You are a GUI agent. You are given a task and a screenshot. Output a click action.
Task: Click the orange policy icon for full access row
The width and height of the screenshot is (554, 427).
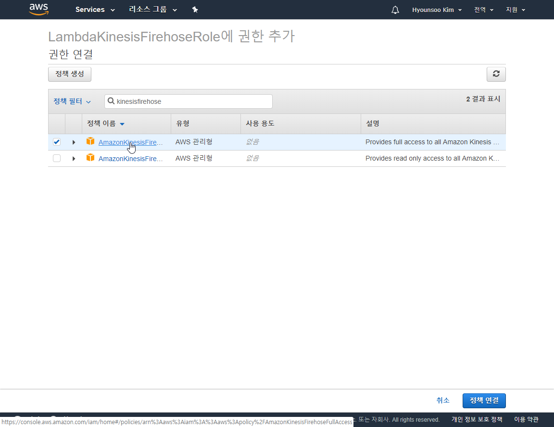(90, 141)
